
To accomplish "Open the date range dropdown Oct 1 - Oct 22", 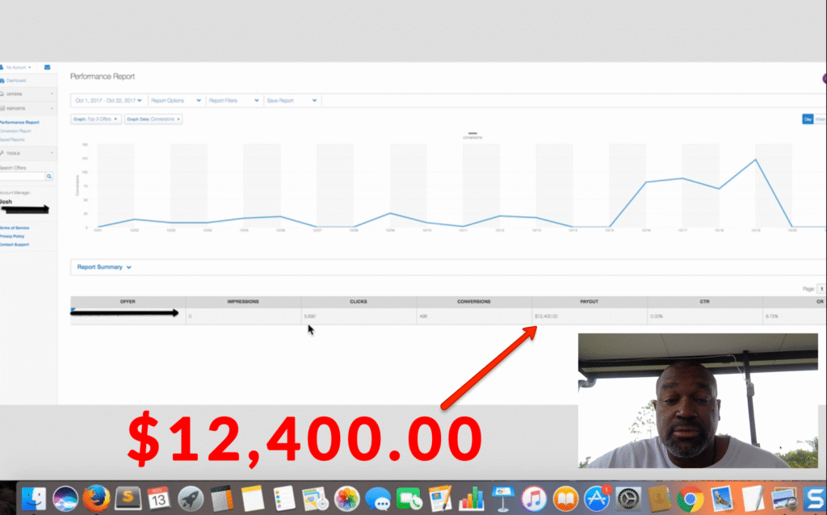I will pyautogui.click(x=109, y=101).
